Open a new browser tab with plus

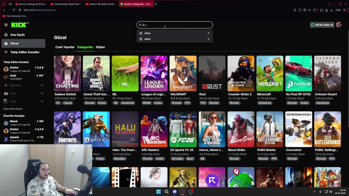(x=156, y=4)
